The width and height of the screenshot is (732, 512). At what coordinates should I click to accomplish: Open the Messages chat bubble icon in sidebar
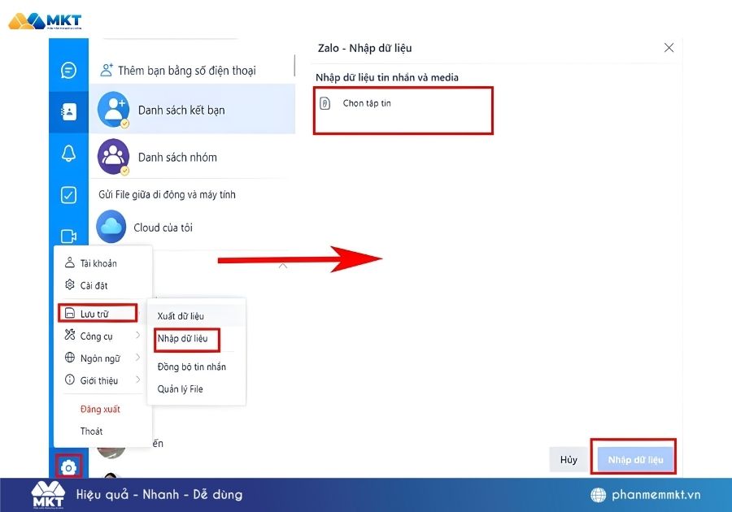(69, 70)
